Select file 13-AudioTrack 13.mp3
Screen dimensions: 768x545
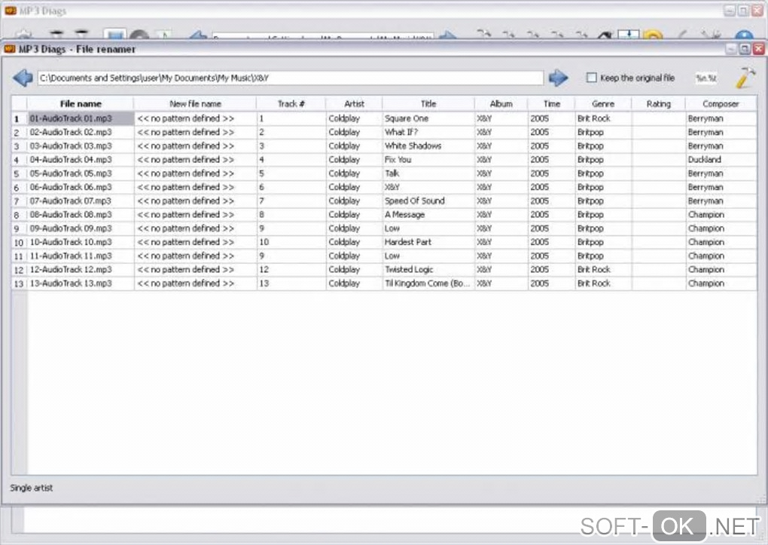pyautogui.click(x=81, y=283)
